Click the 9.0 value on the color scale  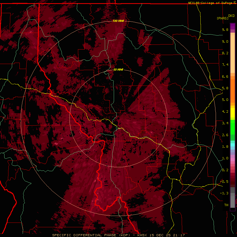pyautogui.click(x=225, y=41)
